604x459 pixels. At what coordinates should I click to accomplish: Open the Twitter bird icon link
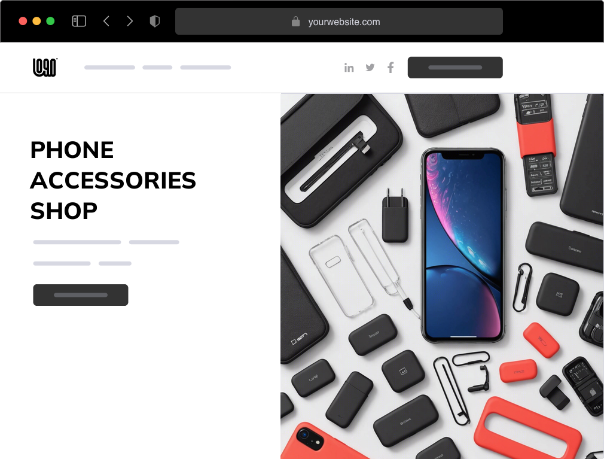(370, 68)
